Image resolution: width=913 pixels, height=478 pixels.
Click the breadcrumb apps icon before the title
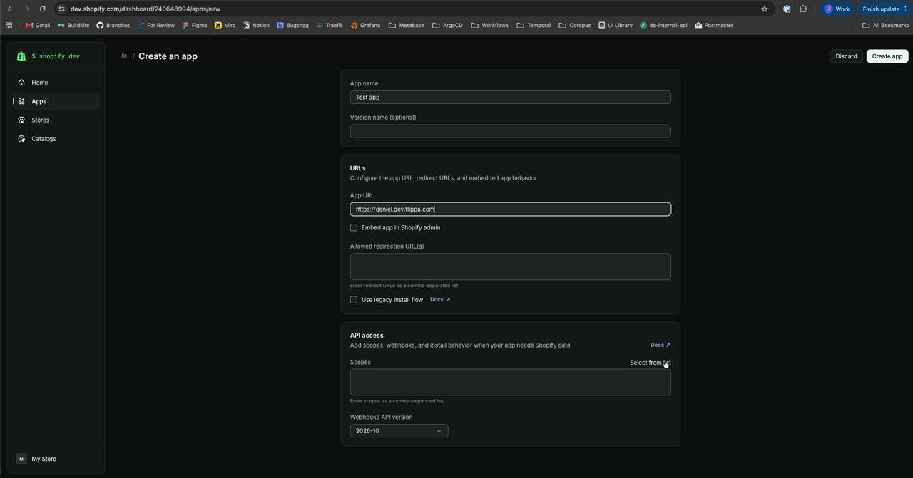coord(124,56)
